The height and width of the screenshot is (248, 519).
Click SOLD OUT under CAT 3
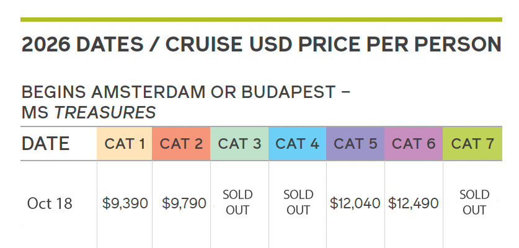pos(237,203)
